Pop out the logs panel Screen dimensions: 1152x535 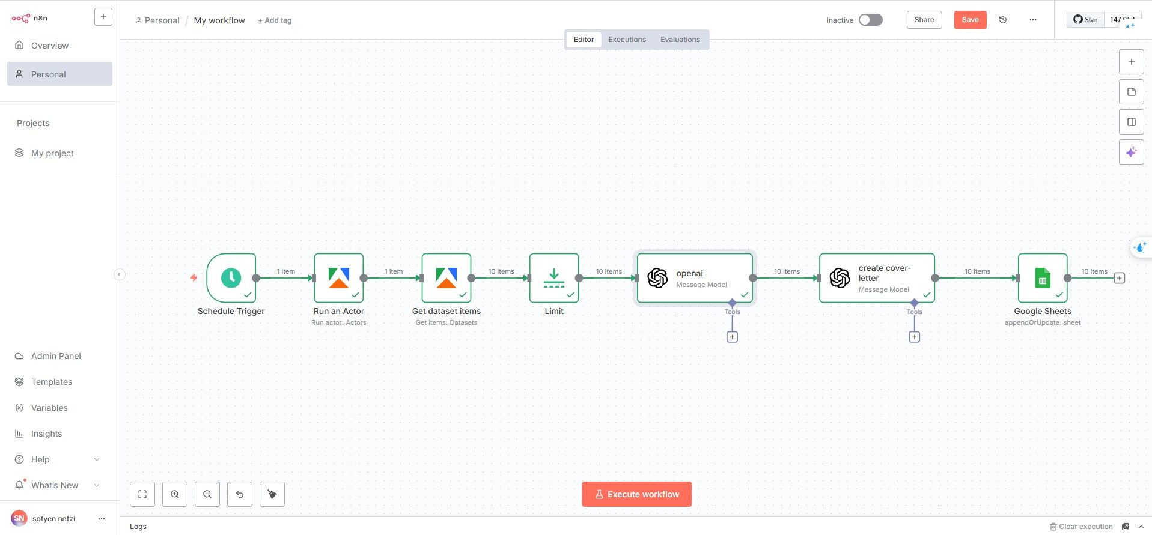(1126, 527)
